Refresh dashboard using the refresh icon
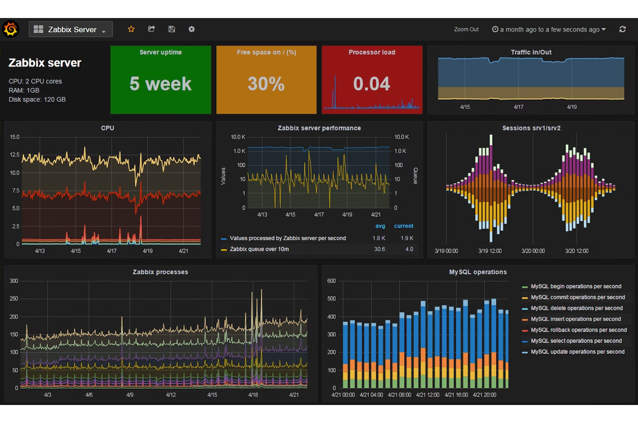Screen dimensions: 638x423 coord(622,29)
